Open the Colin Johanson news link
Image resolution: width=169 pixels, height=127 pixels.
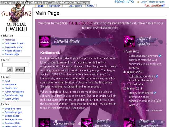(x=138, y=56)
